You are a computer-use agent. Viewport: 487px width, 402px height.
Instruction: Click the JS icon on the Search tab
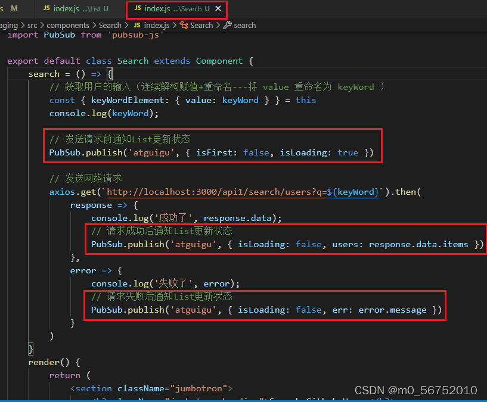[138, 8]
